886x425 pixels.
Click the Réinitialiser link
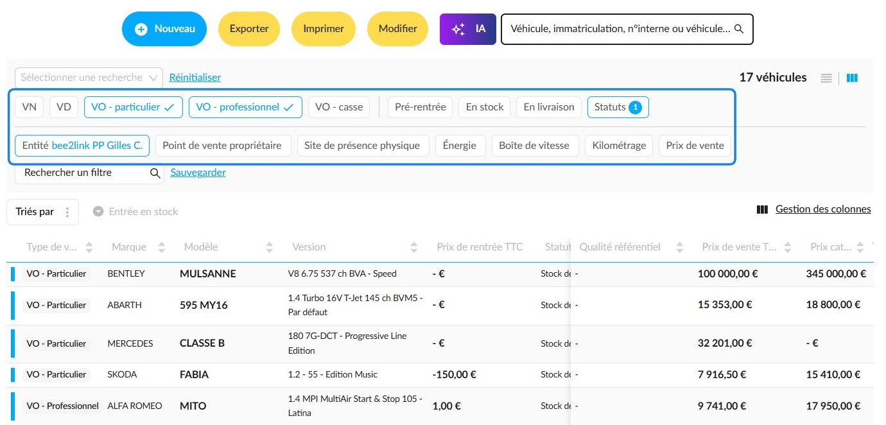[195, 78]
